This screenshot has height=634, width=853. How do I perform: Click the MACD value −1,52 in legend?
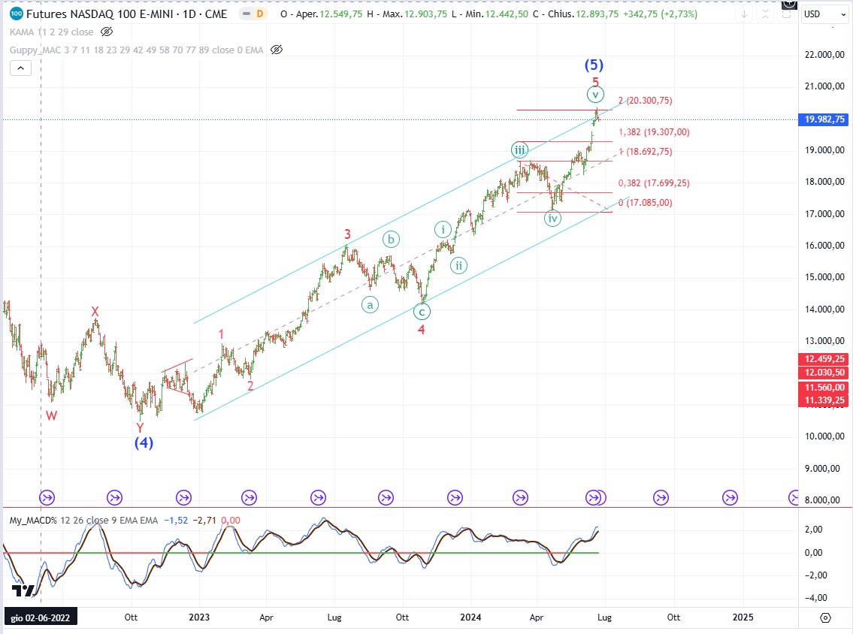coord(177,521)
